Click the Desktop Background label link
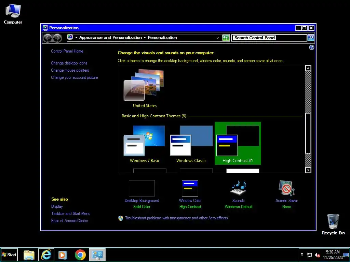 click(x=142, y=201)
